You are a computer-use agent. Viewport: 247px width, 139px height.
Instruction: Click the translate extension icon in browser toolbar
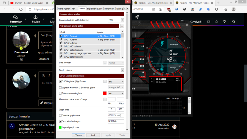208,9
